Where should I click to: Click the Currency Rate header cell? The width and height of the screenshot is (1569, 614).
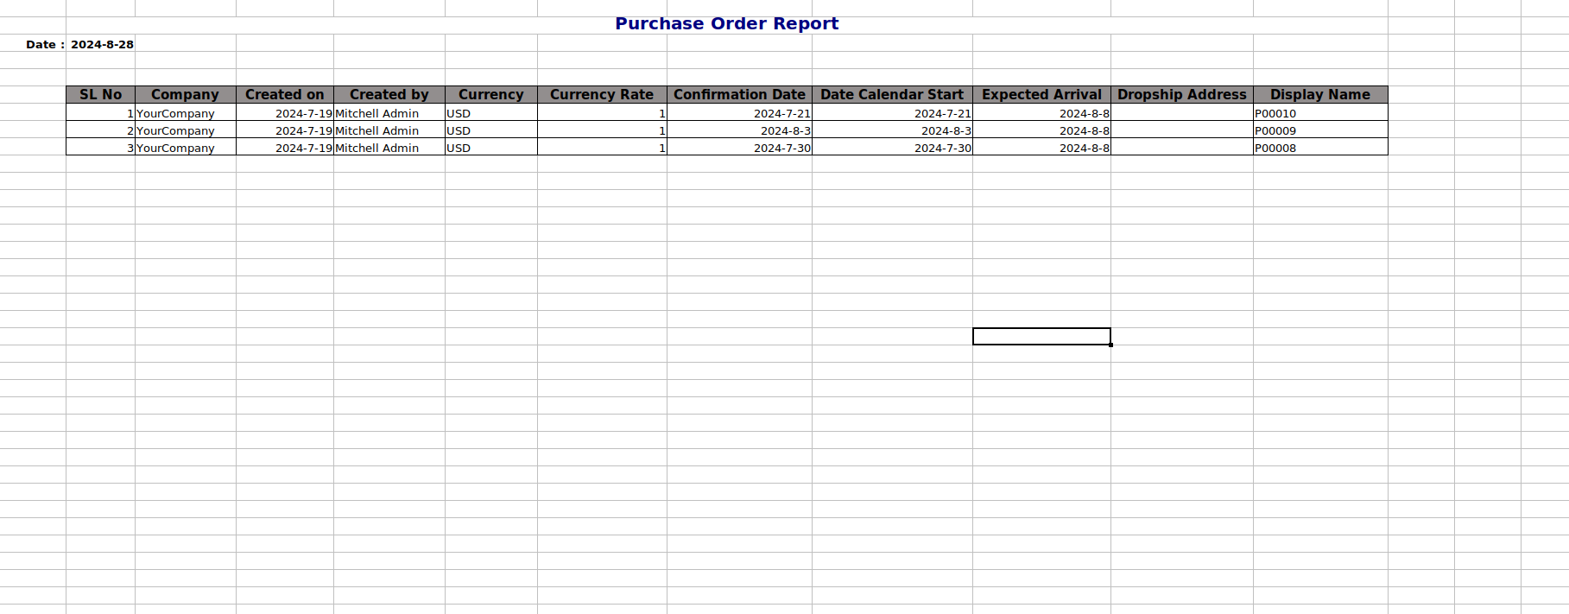(x=601, y=95)
